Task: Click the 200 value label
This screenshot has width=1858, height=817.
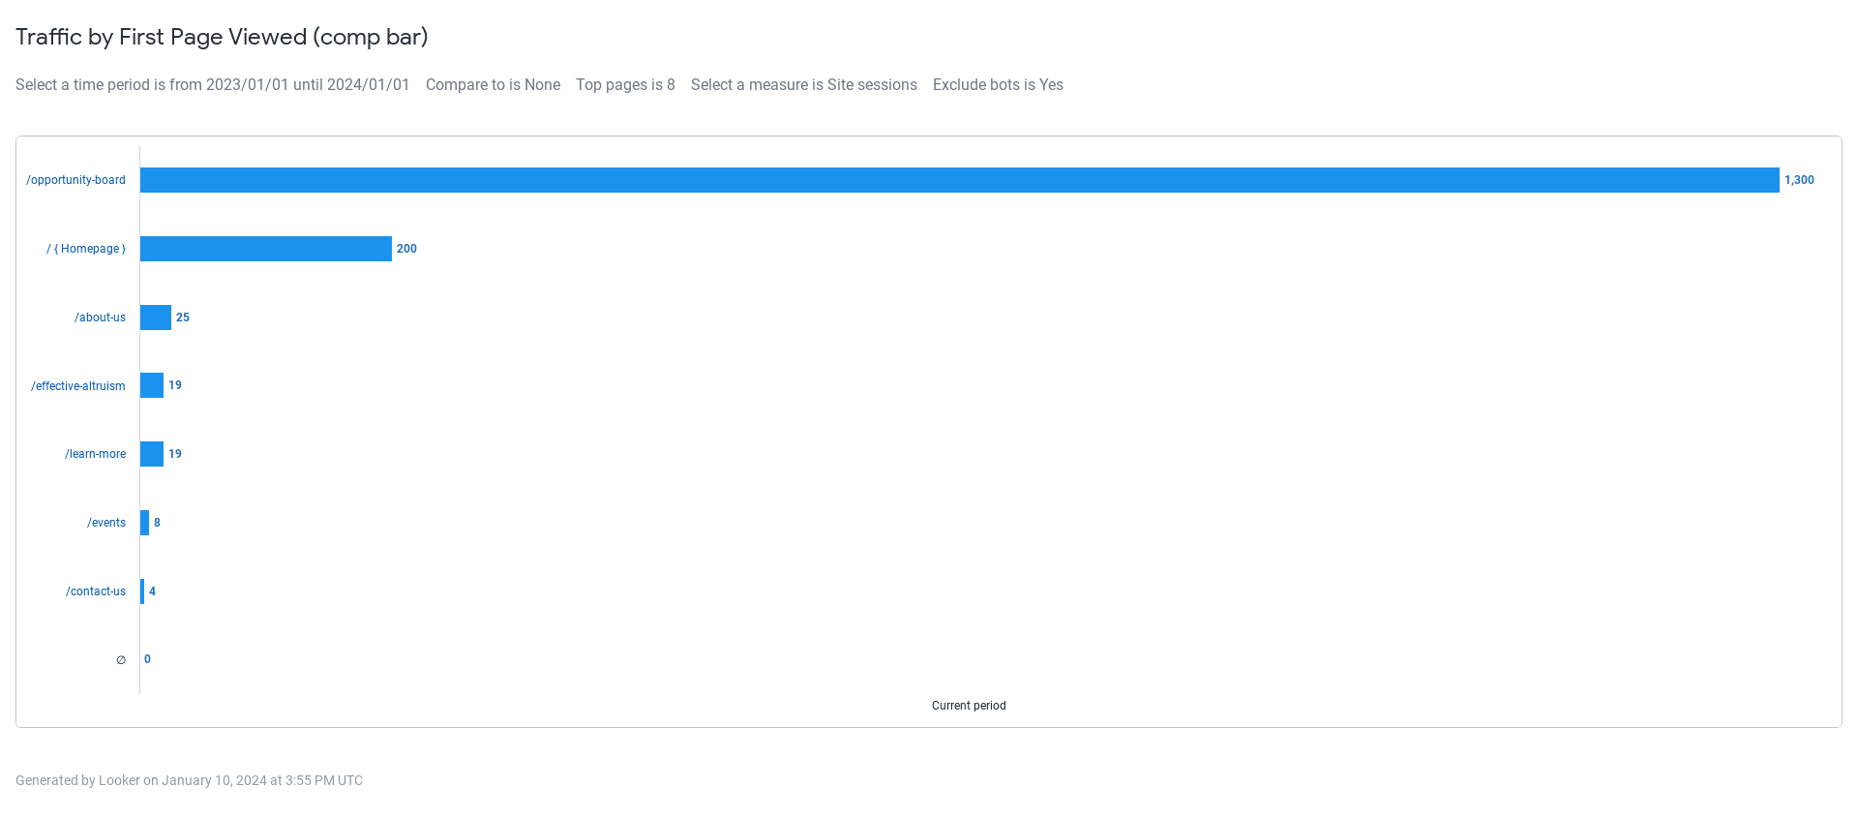Action: click(x=406, y=249)
